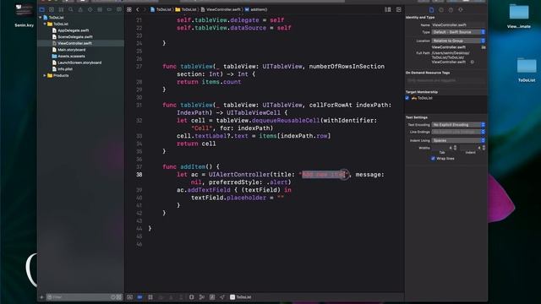Viewport: 541px width, 304px height.
Task: Open the Symbol navigator tab
Action: point(61,9)
